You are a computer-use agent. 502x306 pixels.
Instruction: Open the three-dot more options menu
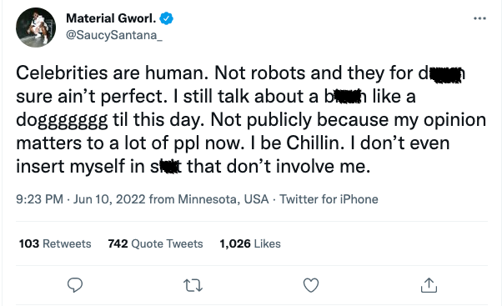tap(479, 18)
